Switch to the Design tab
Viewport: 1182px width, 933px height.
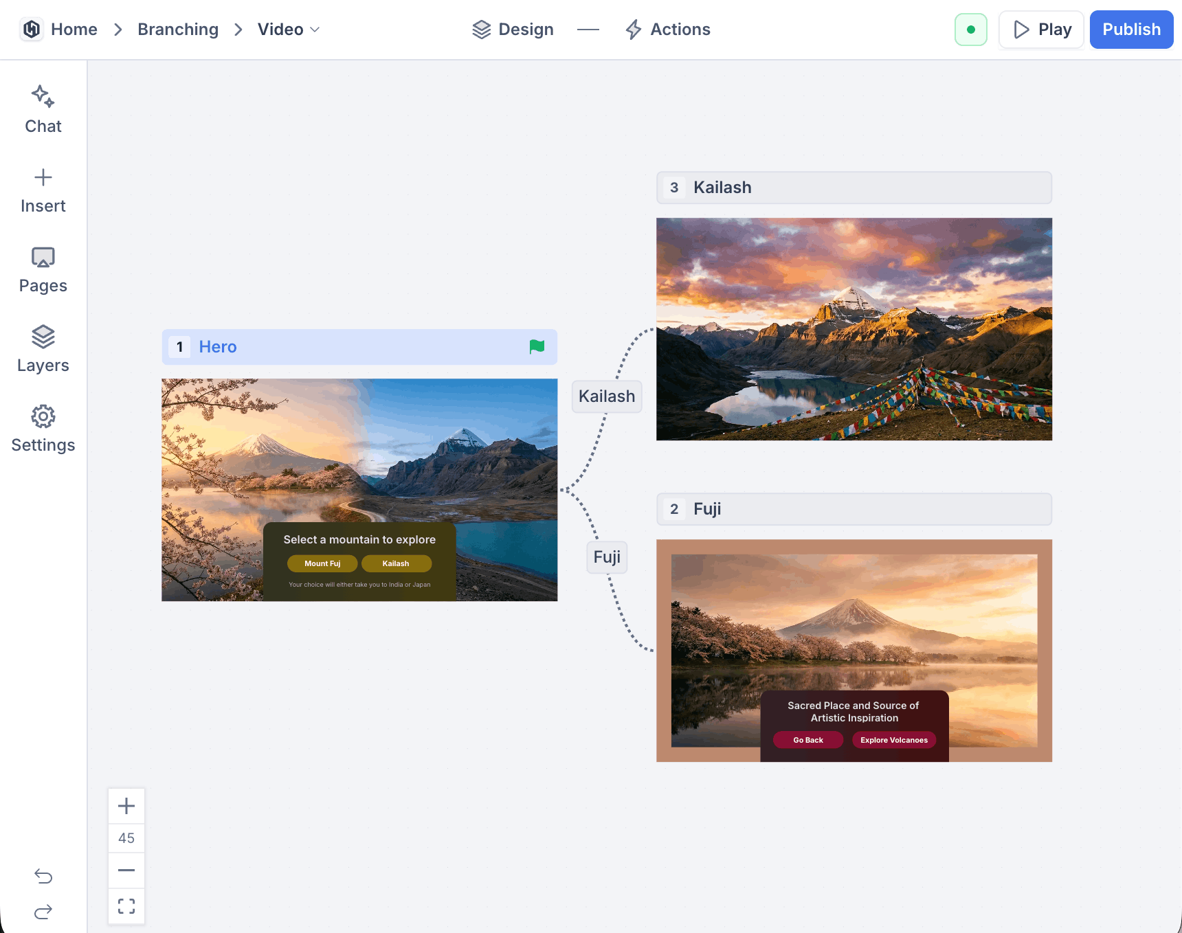pyautogui.click(x=513, y=30)
